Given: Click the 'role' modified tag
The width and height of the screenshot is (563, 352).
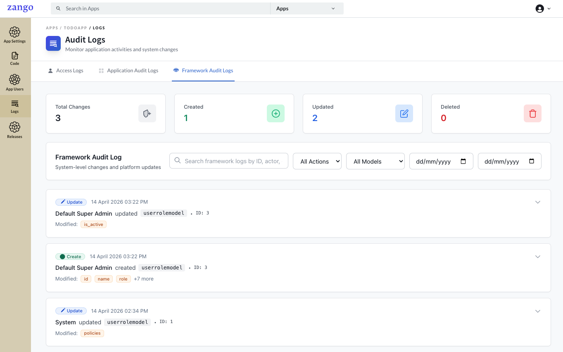Looking at the screenshot, I should tap(123, 279).
